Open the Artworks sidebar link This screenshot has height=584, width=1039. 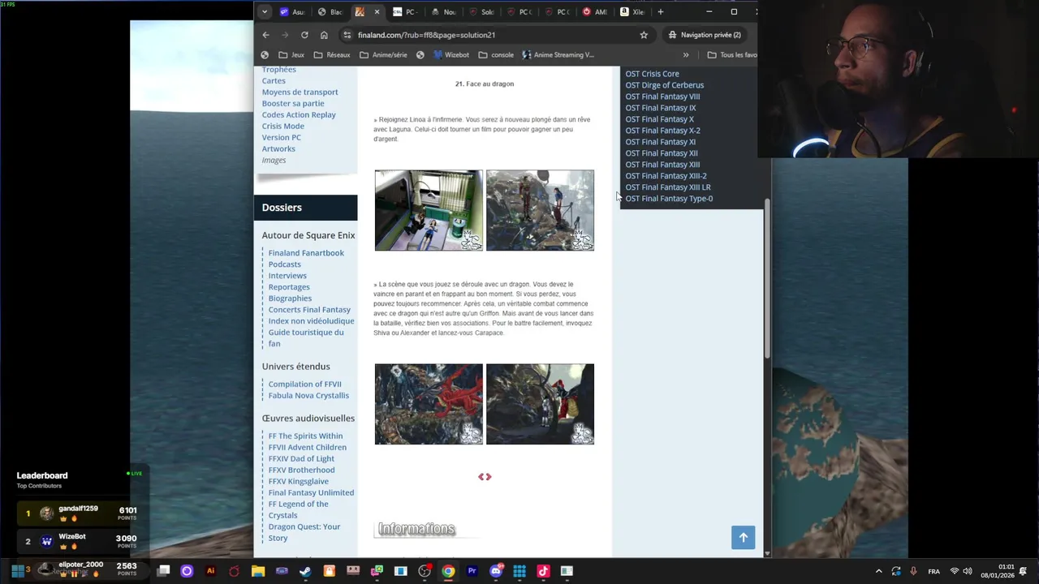[278, 148]
